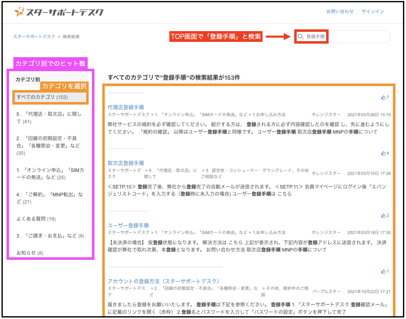Open the 代理店登録手順 article
406x319 pixels.
point(126,107)
